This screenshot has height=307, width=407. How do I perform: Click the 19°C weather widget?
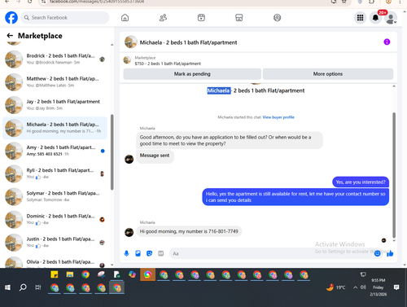pyautogui.click(x=335, y=287)
